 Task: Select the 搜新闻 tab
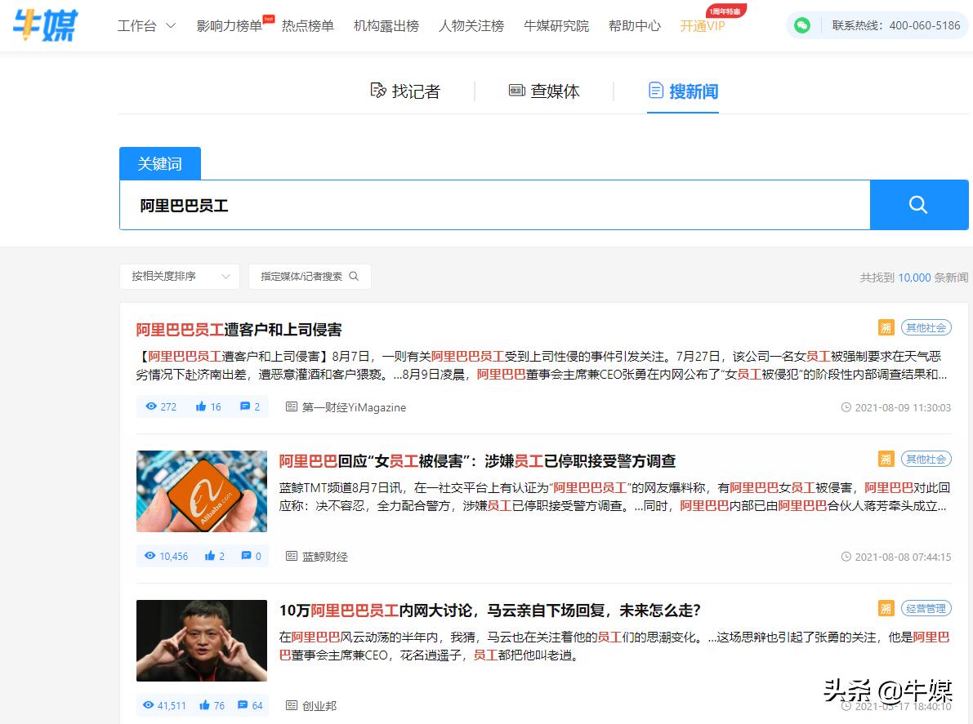(683, 91)
